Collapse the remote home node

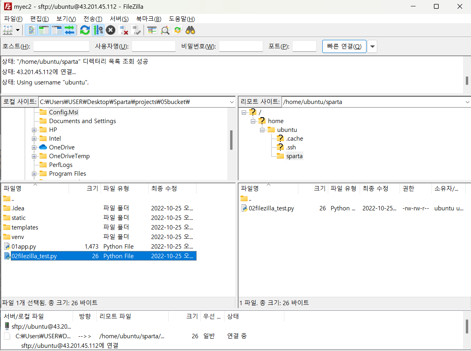point(253,121)
